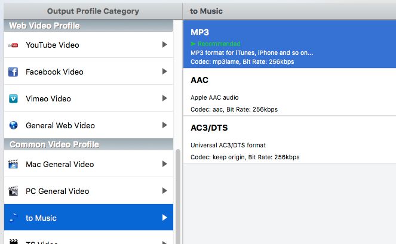Viewport: 396px width, 244px height.
Task: Click the PC General Video clapboard icon
Action: [x=13, y=191]
